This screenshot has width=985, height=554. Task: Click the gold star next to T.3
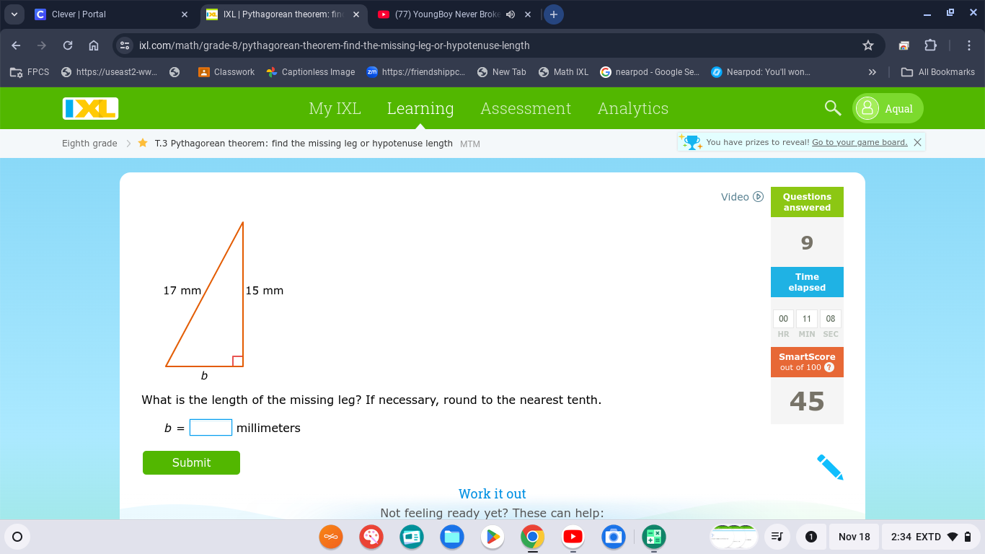143,143
